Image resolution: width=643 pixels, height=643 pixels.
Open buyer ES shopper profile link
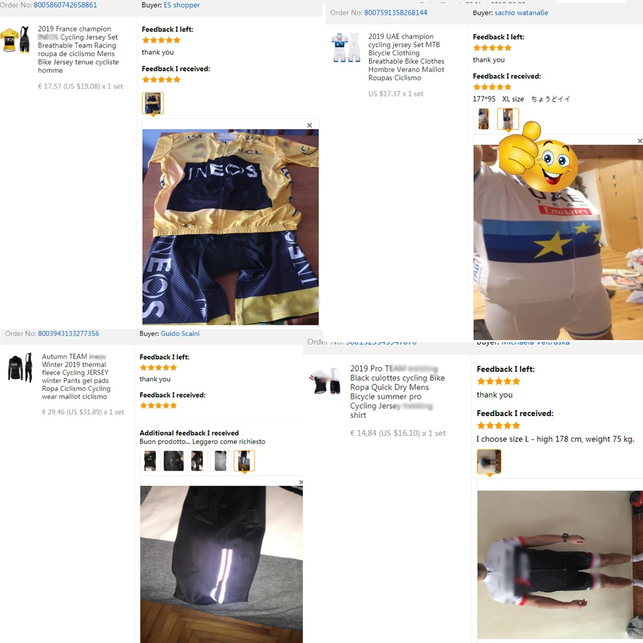point(182,5)
